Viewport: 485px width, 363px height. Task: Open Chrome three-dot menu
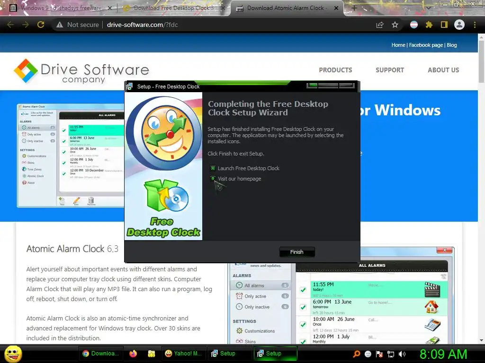click(x=475, y=25)
